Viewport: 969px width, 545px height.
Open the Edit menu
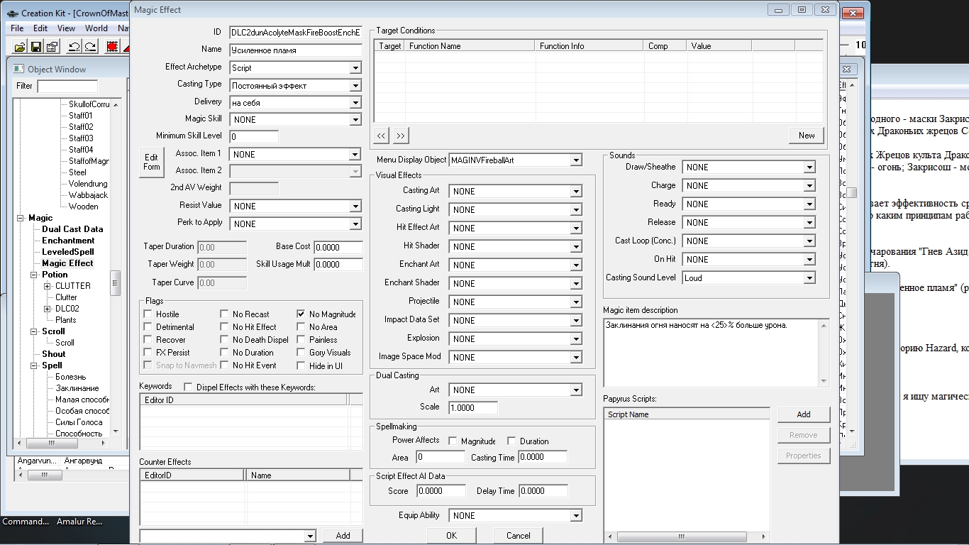pyautogui.click(x=40, y=28)
